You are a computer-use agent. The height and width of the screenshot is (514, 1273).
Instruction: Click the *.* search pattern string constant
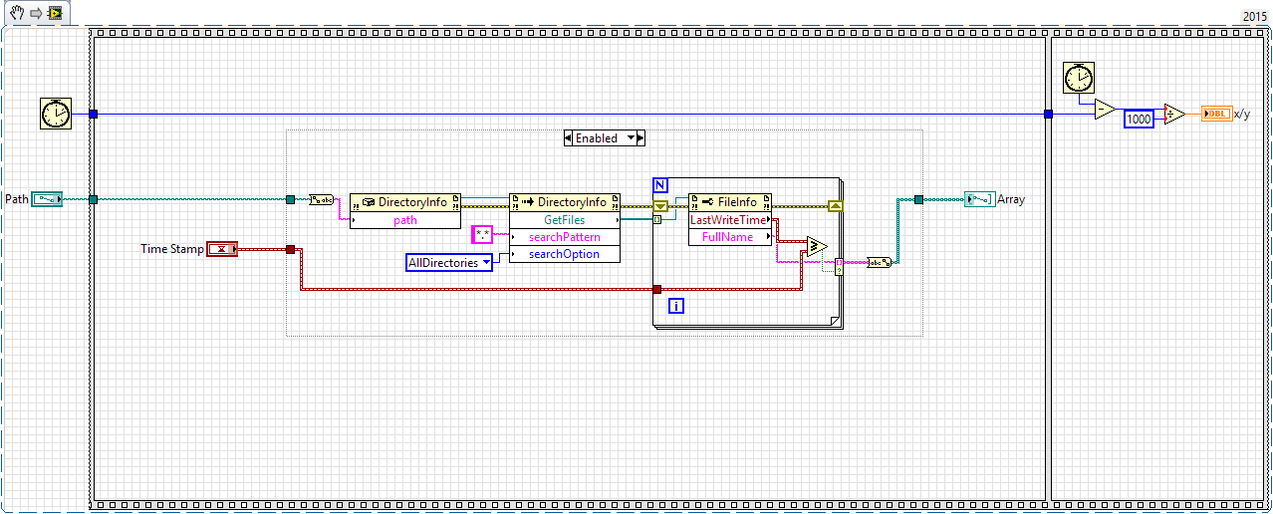pos(483,236)
